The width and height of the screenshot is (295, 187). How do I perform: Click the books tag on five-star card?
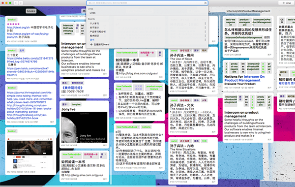(12, 20)
